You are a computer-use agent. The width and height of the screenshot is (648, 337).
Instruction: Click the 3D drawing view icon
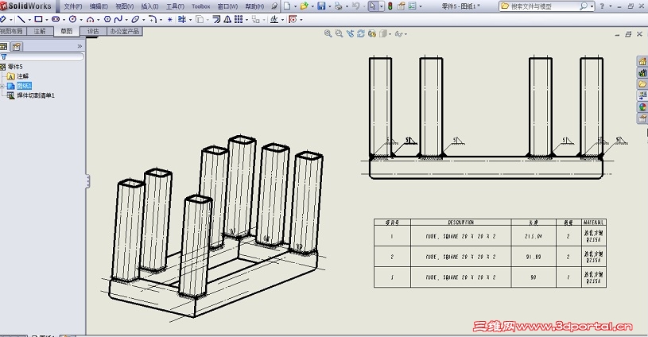coord(372,34)
